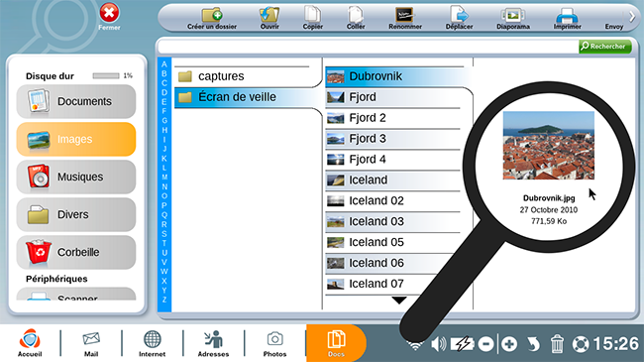Image resolution: width=644 pixels, height=362 pixels.
Task: Open the Corbeille recycle bin category
Action: coord(76,252)
